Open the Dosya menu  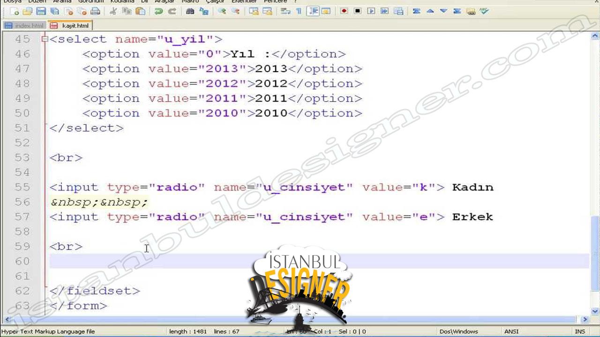(13, 2)
